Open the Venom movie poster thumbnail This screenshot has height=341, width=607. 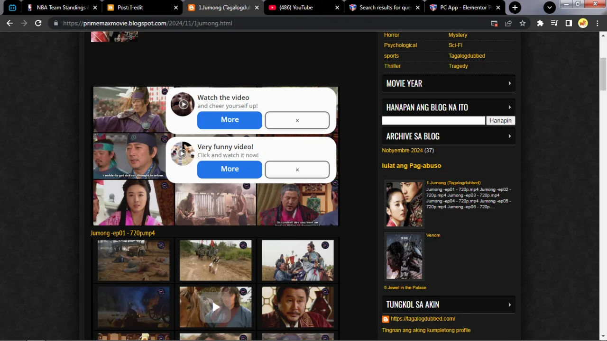coord(404,257)
